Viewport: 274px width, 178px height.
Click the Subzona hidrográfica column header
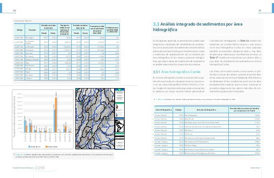pyautogui.click(x=206, y=110)
